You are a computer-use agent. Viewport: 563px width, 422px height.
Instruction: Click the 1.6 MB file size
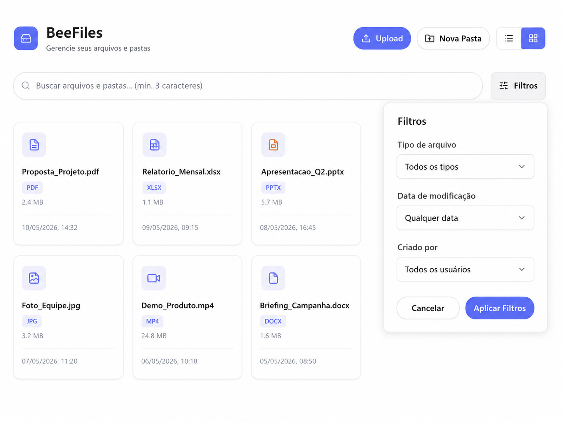(x=271, y=336)
